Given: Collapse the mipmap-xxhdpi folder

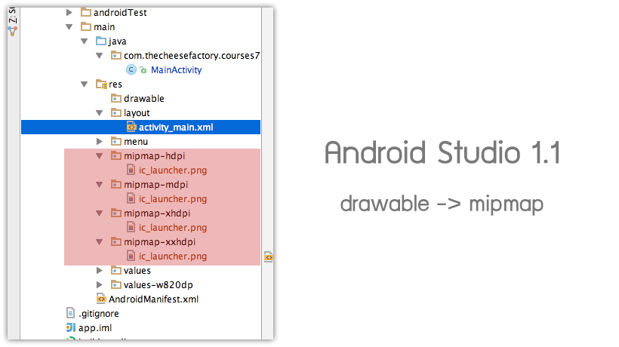Looking at the screenshot, I should 100,242.
